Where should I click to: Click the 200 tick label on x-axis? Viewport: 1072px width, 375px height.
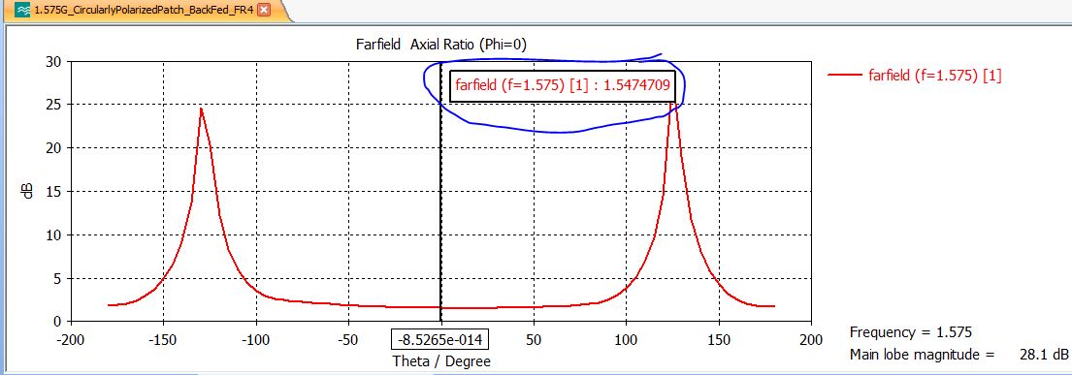(x=811, y=339)
